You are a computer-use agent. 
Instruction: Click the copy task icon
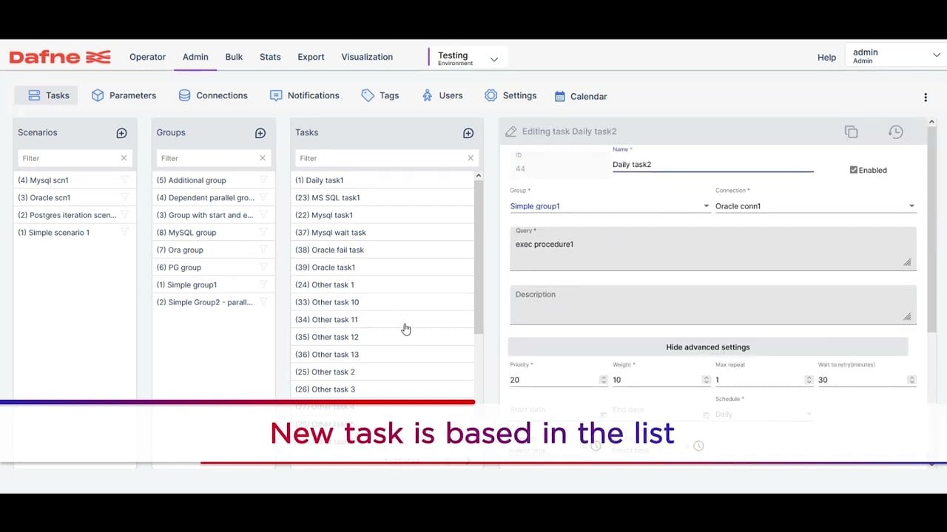click(851, 132)
